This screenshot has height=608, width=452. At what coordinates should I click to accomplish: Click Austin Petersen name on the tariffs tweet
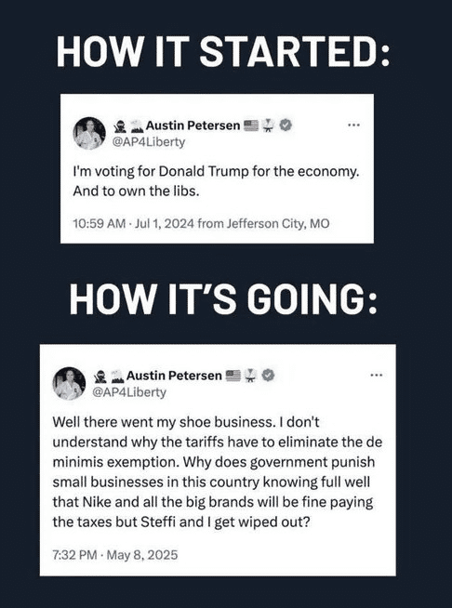[x=174, y=376]
